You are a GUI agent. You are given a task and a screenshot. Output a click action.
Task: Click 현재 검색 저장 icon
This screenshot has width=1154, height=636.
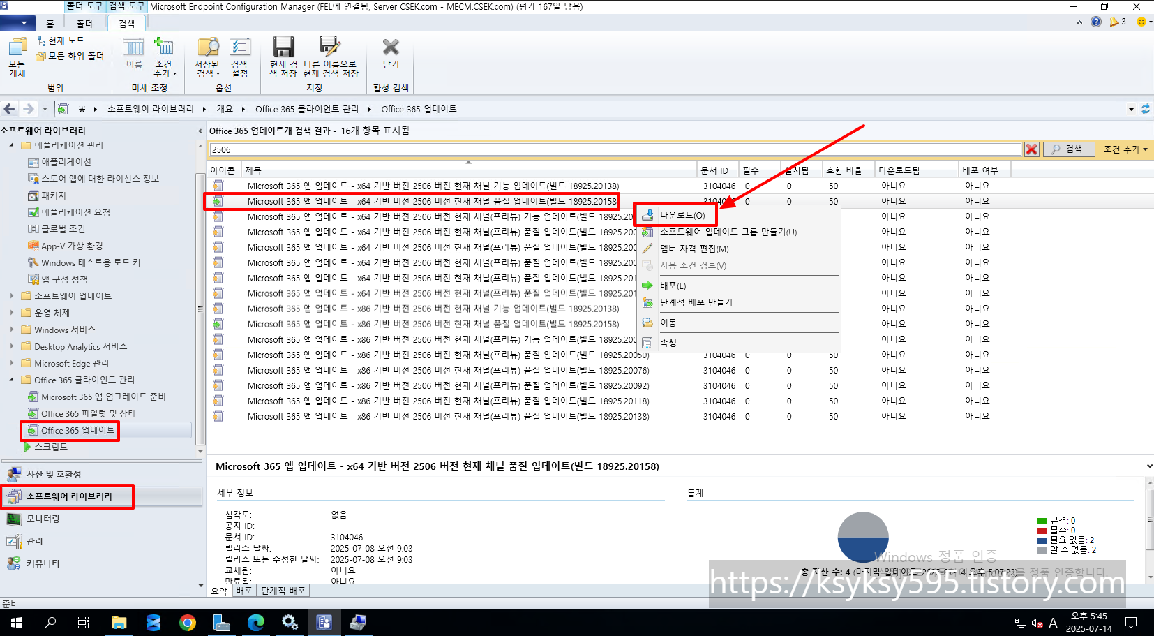click(x=283, y=57)
